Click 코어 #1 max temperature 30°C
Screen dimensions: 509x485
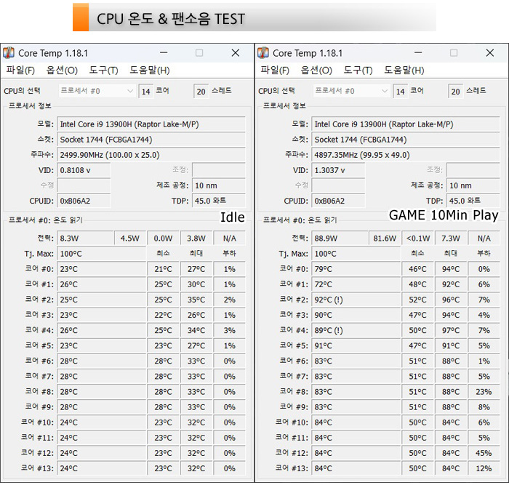(196, 284)
